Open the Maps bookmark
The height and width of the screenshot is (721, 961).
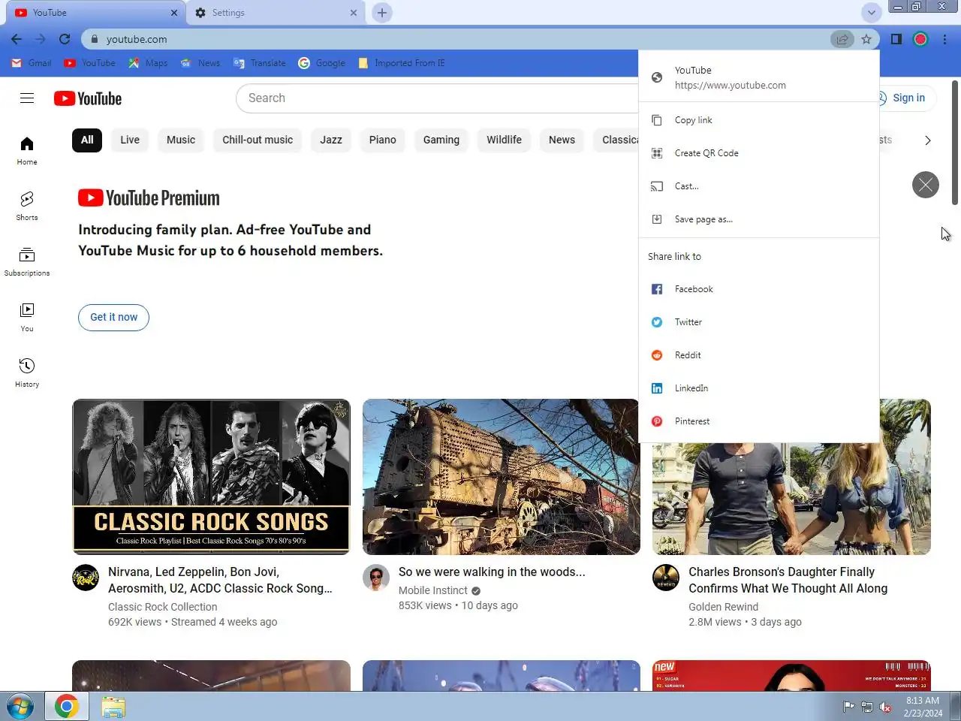[x=148, y=63]
